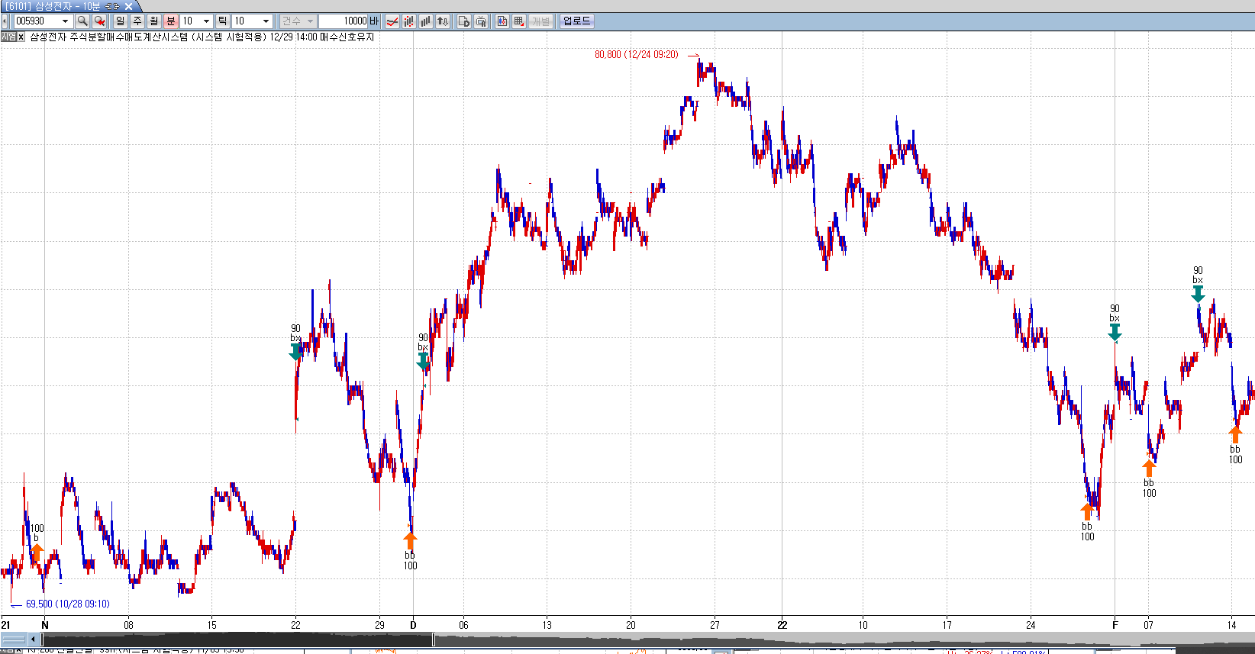Click the red line chart icon

click(x=392, y=21)
